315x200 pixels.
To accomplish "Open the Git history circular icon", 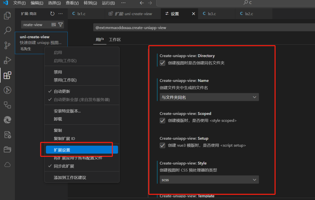I will point(7,90).
